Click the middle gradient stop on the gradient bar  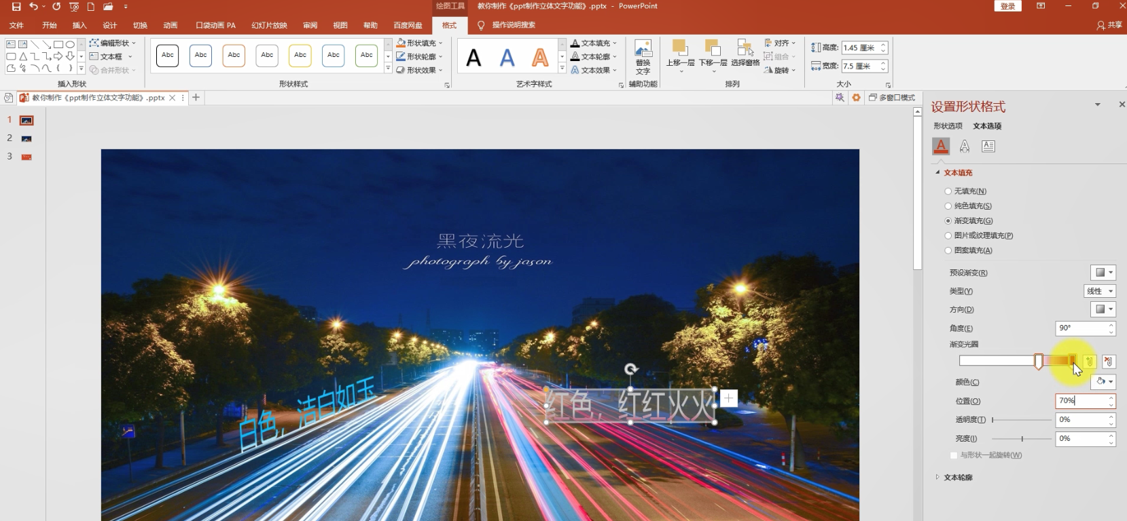click(x=1039, y=362)
